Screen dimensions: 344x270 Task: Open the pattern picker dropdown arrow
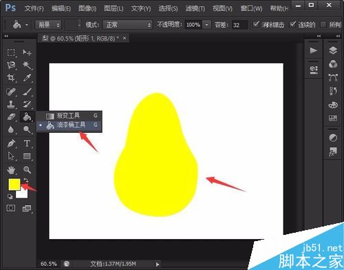pyautogui.click(x=79, y=25)
